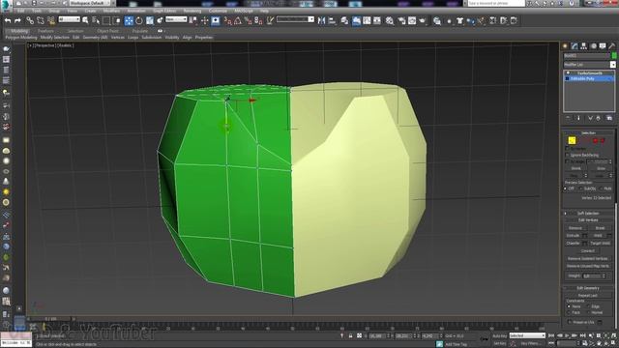Image resolution: width=619 pixels, height=348 pixels.
Task: Open the Create command panel tab
Action: click(x=565, y=46)
